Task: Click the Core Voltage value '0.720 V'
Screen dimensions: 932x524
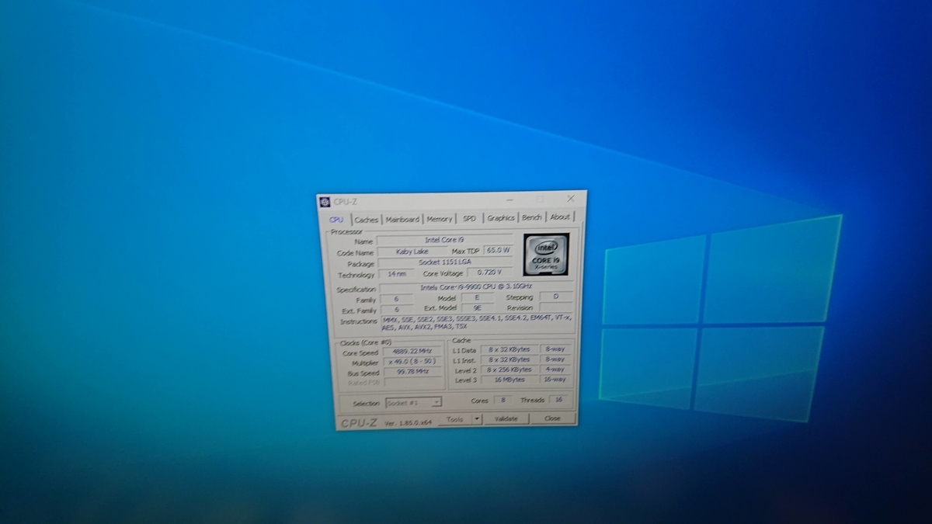Action: [x=489, y=272]
